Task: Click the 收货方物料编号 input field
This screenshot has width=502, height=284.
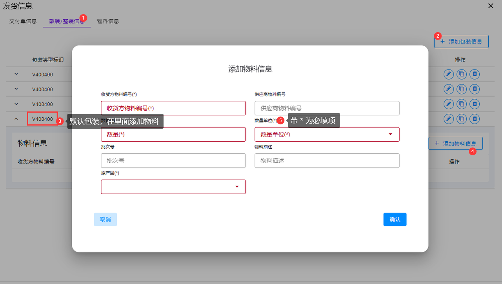Action: coord(173,108)
